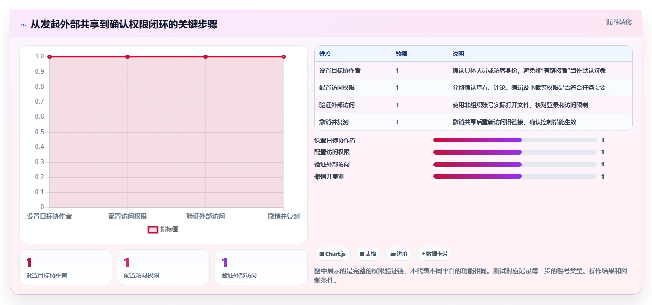Click the 漏斗转化 badge in the header

[619, 22]
